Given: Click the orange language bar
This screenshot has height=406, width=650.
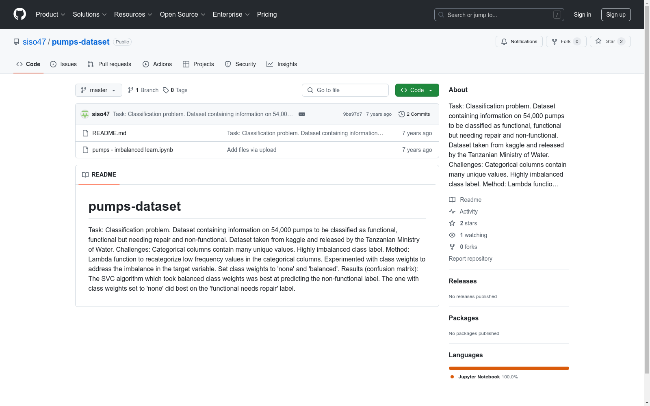Looking at the screenshot, I should click(509, 368).
